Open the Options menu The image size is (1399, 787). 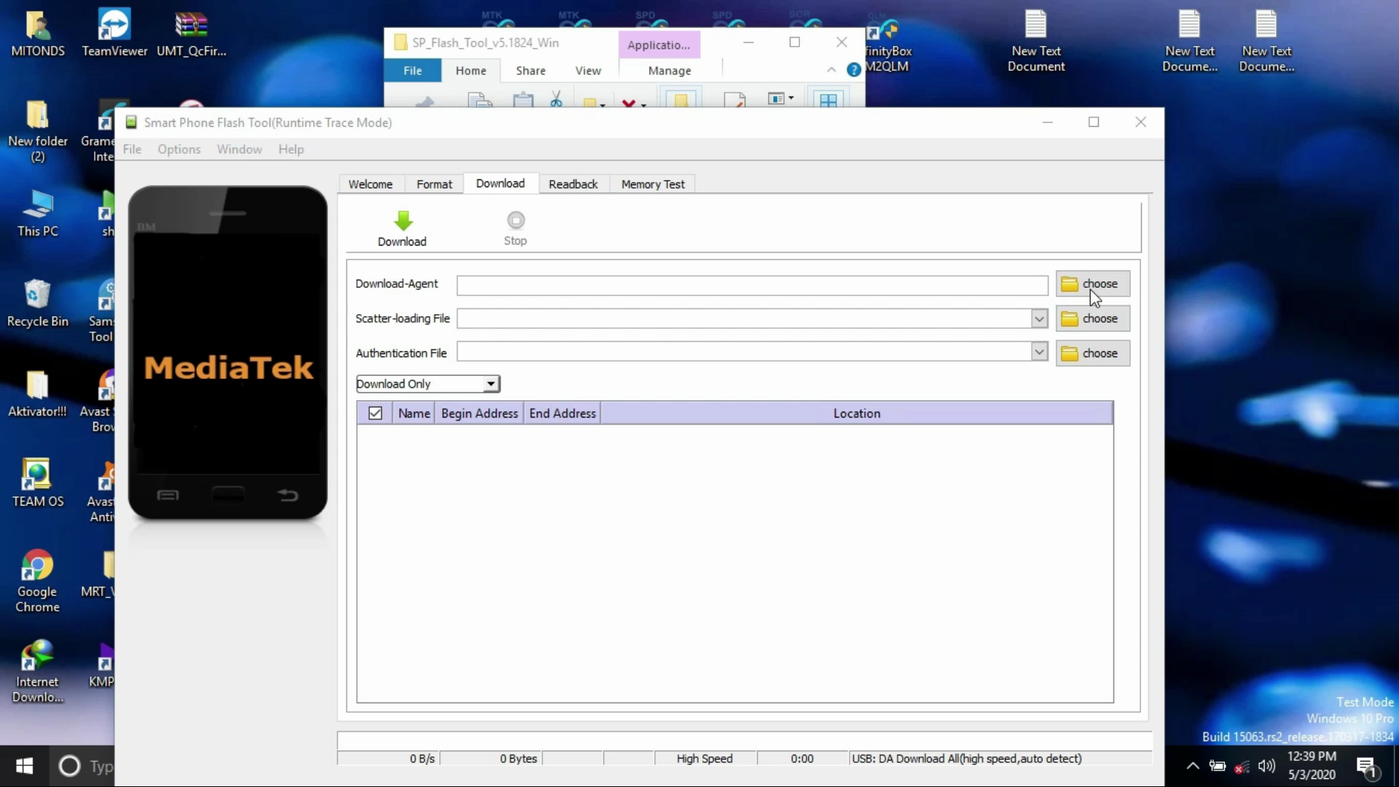tap(179, 149)
